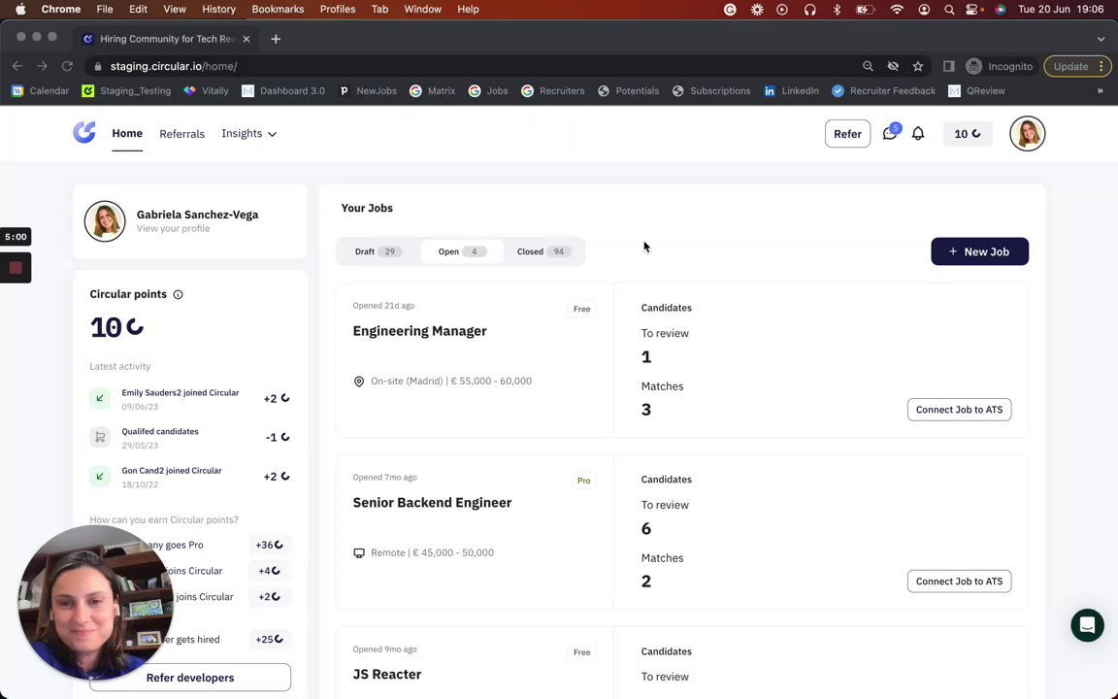The height and width of the screenshot is (699, 1118).
Task: Open the Engineering Manager job
Action: click(x=419, y=331)
